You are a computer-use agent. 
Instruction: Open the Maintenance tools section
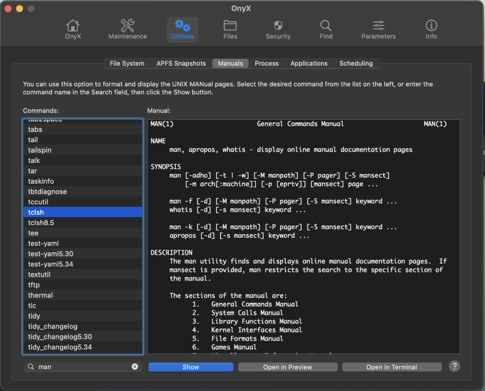[x=128, y=29]
